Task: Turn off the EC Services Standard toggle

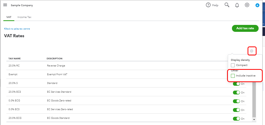Action: [236, 92]
